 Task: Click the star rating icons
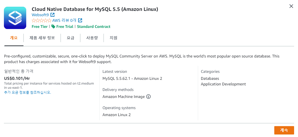[41, 21]
